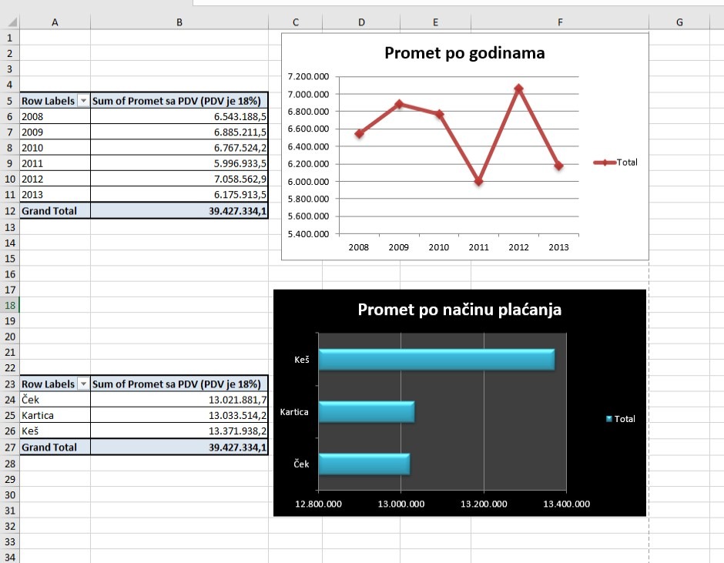Select chart title Promet po godinama
This screenshot has width=724, height=563.
pyautogui.click(x=464, y=53)
